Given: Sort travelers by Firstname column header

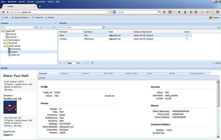Looking at the screenshot, I should [x=71, y=32].
